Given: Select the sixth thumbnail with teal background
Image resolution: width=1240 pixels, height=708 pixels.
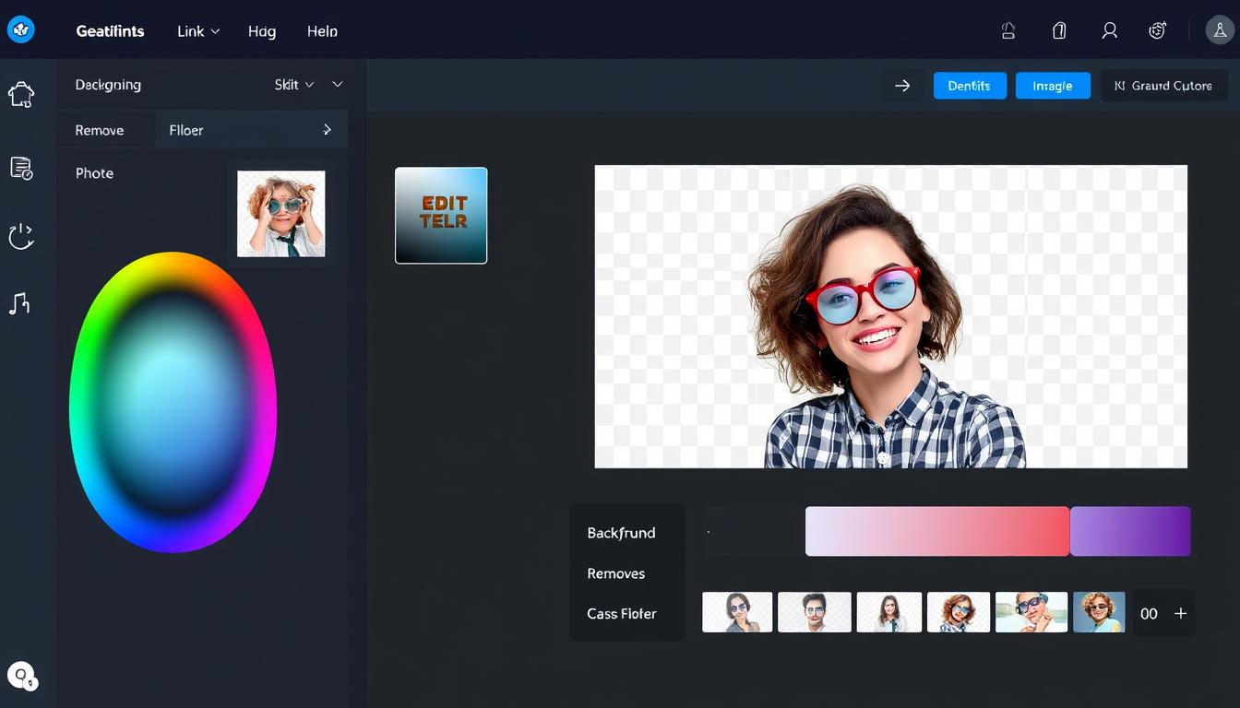Looking at the screenshot, I should [x=1099, y=612].
